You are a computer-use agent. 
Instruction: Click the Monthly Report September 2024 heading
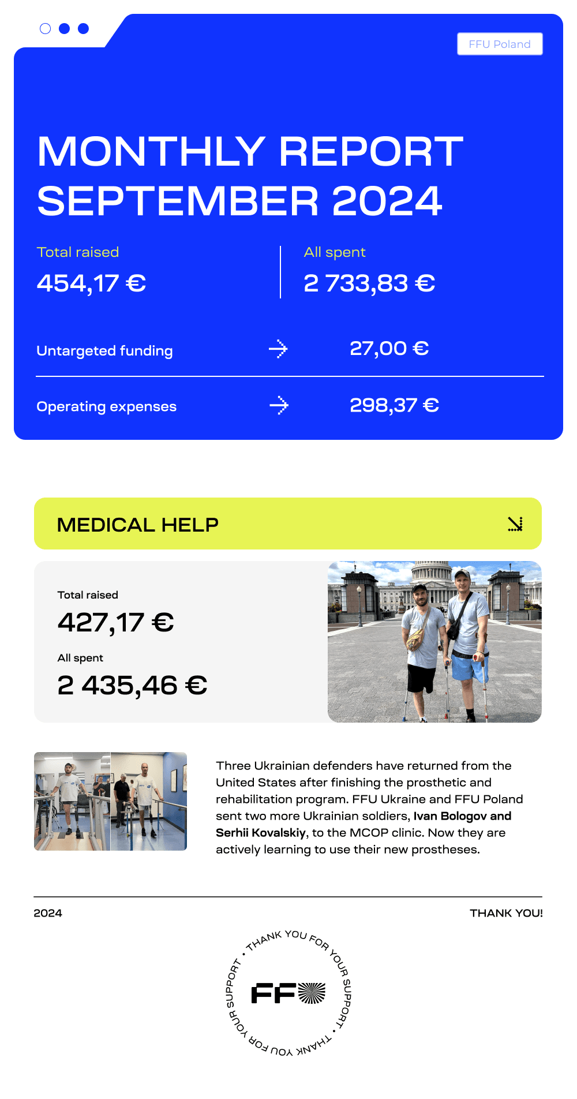(x=250, y=176)
